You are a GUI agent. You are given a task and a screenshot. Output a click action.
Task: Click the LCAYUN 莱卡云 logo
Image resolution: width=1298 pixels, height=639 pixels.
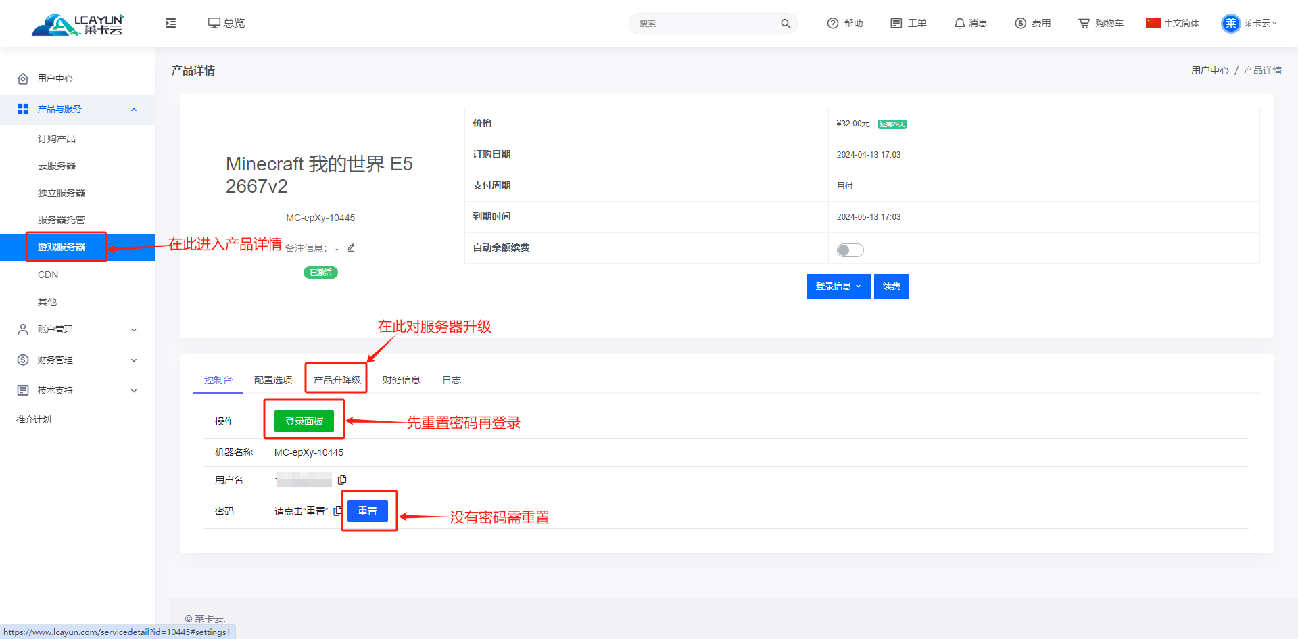pyautogui.click(x=78, y=24)
